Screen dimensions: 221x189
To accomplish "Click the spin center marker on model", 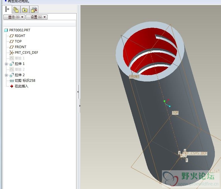I will point(167,103).
